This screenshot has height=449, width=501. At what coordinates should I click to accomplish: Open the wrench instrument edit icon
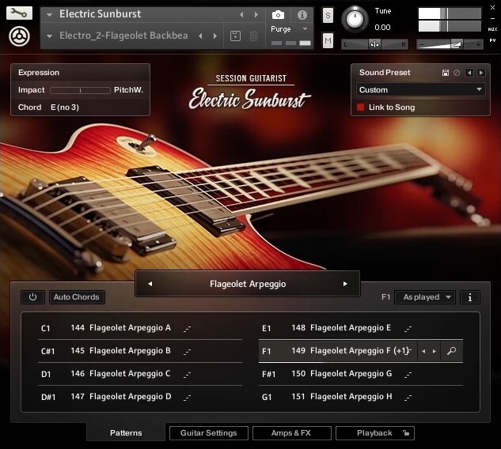pos(19,13)
